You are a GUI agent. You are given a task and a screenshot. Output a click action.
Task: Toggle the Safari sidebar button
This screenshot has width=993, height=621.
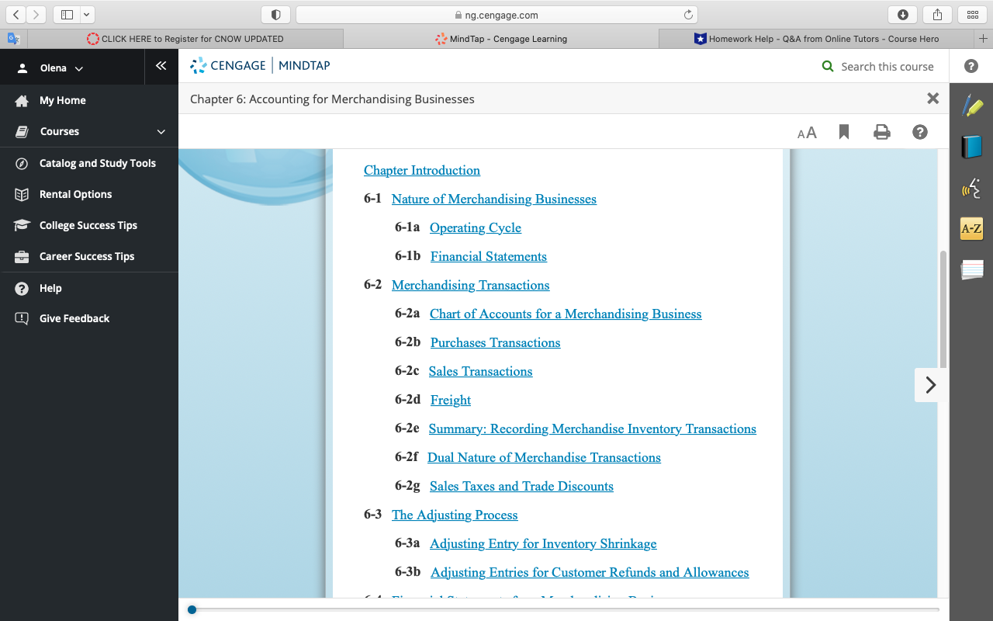pyautogui.click(x=66, y=15)
